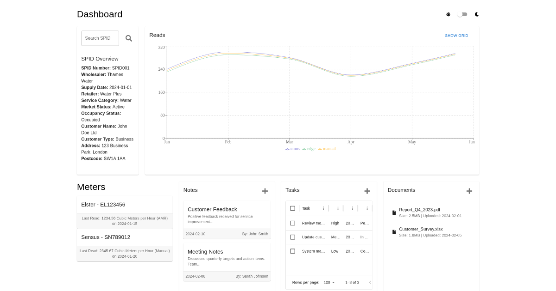Click the SPID search magnifier icon

pos(129,38)
